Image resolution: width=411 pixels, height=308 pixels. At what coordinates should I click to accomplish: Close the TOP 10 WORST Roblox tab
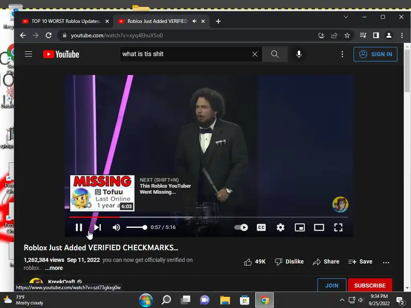click(x=107, y=21)
